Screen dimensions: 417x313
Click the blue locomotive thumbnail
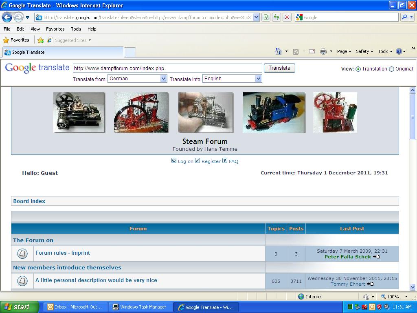pos(274,112)
